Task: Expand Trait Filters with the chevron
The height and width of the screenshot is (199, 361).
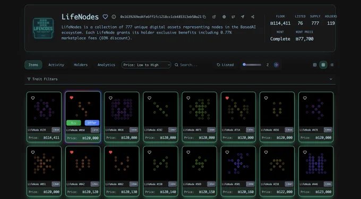Action: point(331,79)
